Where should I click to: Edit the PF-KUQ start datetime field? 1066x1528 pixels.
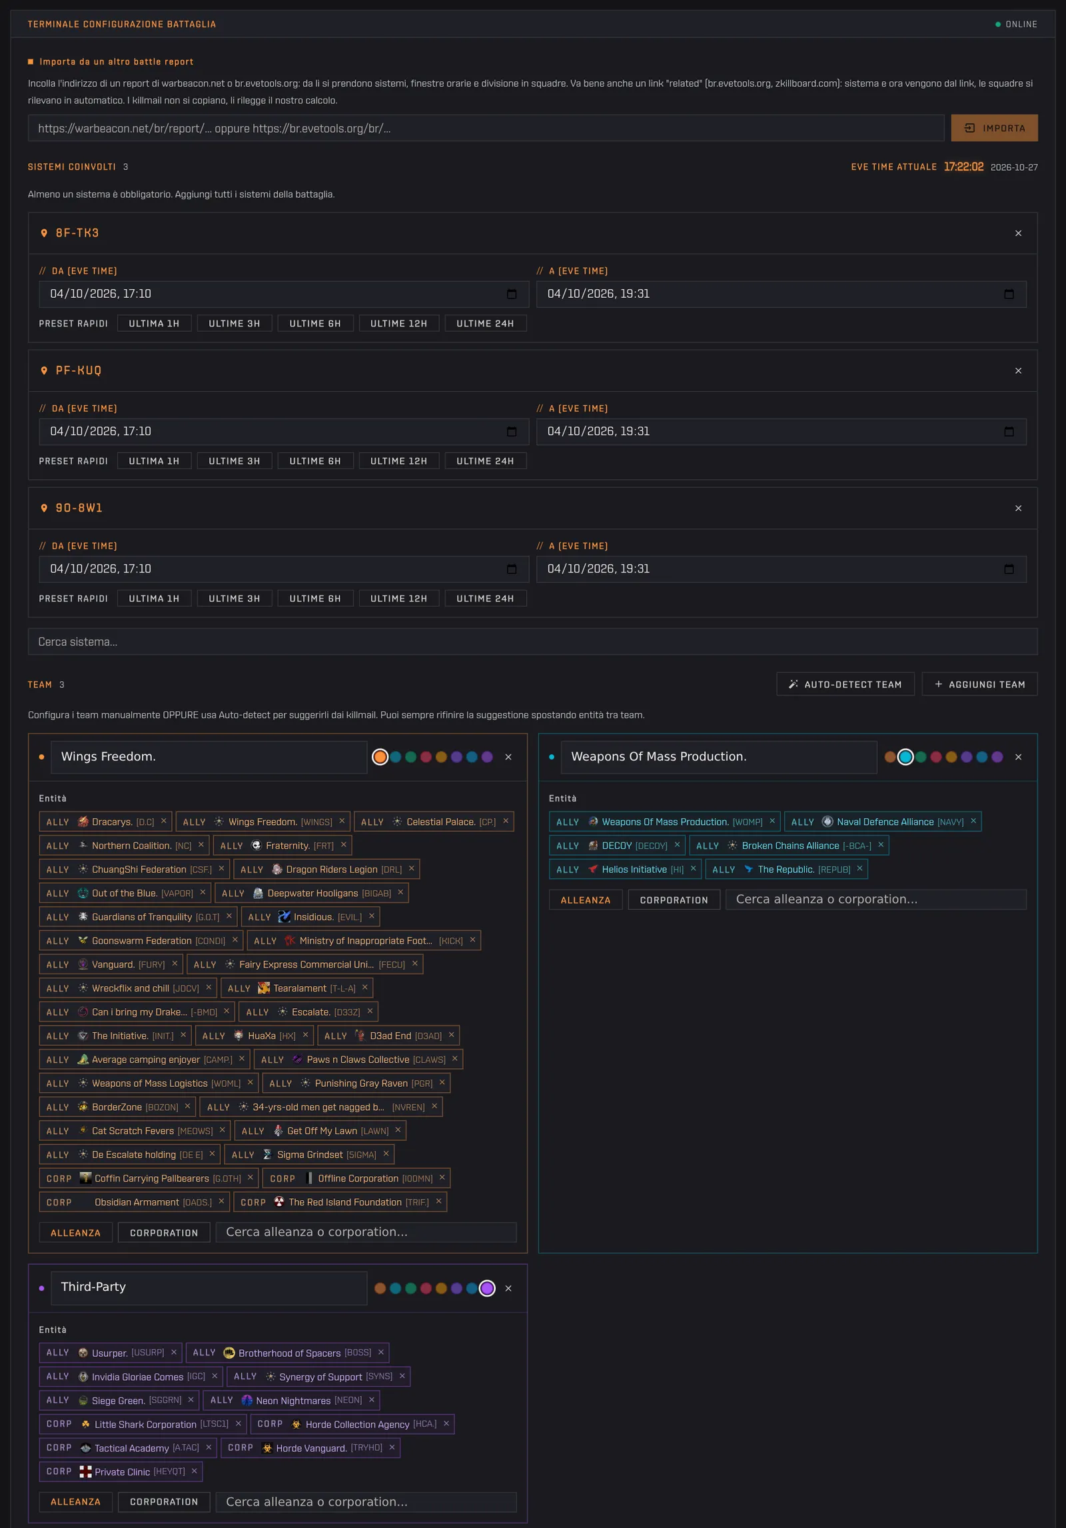pos(284,432)
